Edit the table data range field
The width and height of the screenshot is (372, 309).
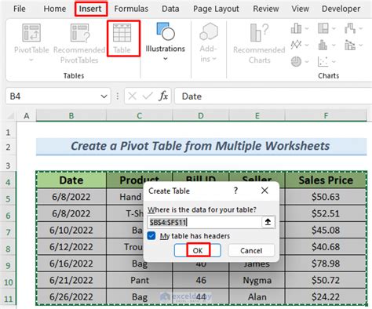pos(205,222)
